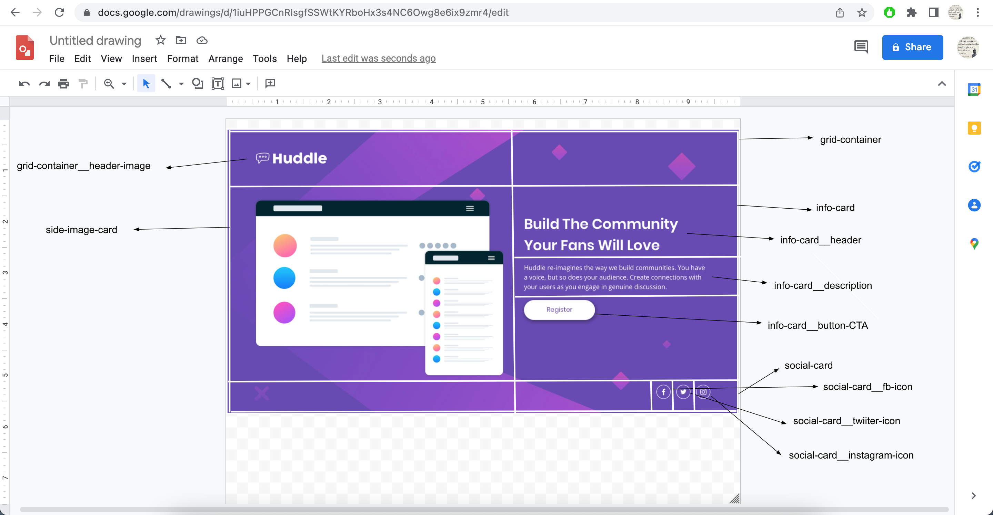Hide the side panel chevron

point(974,496)
